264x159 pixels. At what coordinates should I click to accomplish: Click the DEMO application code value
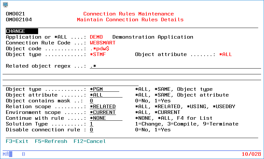[96, 37]
